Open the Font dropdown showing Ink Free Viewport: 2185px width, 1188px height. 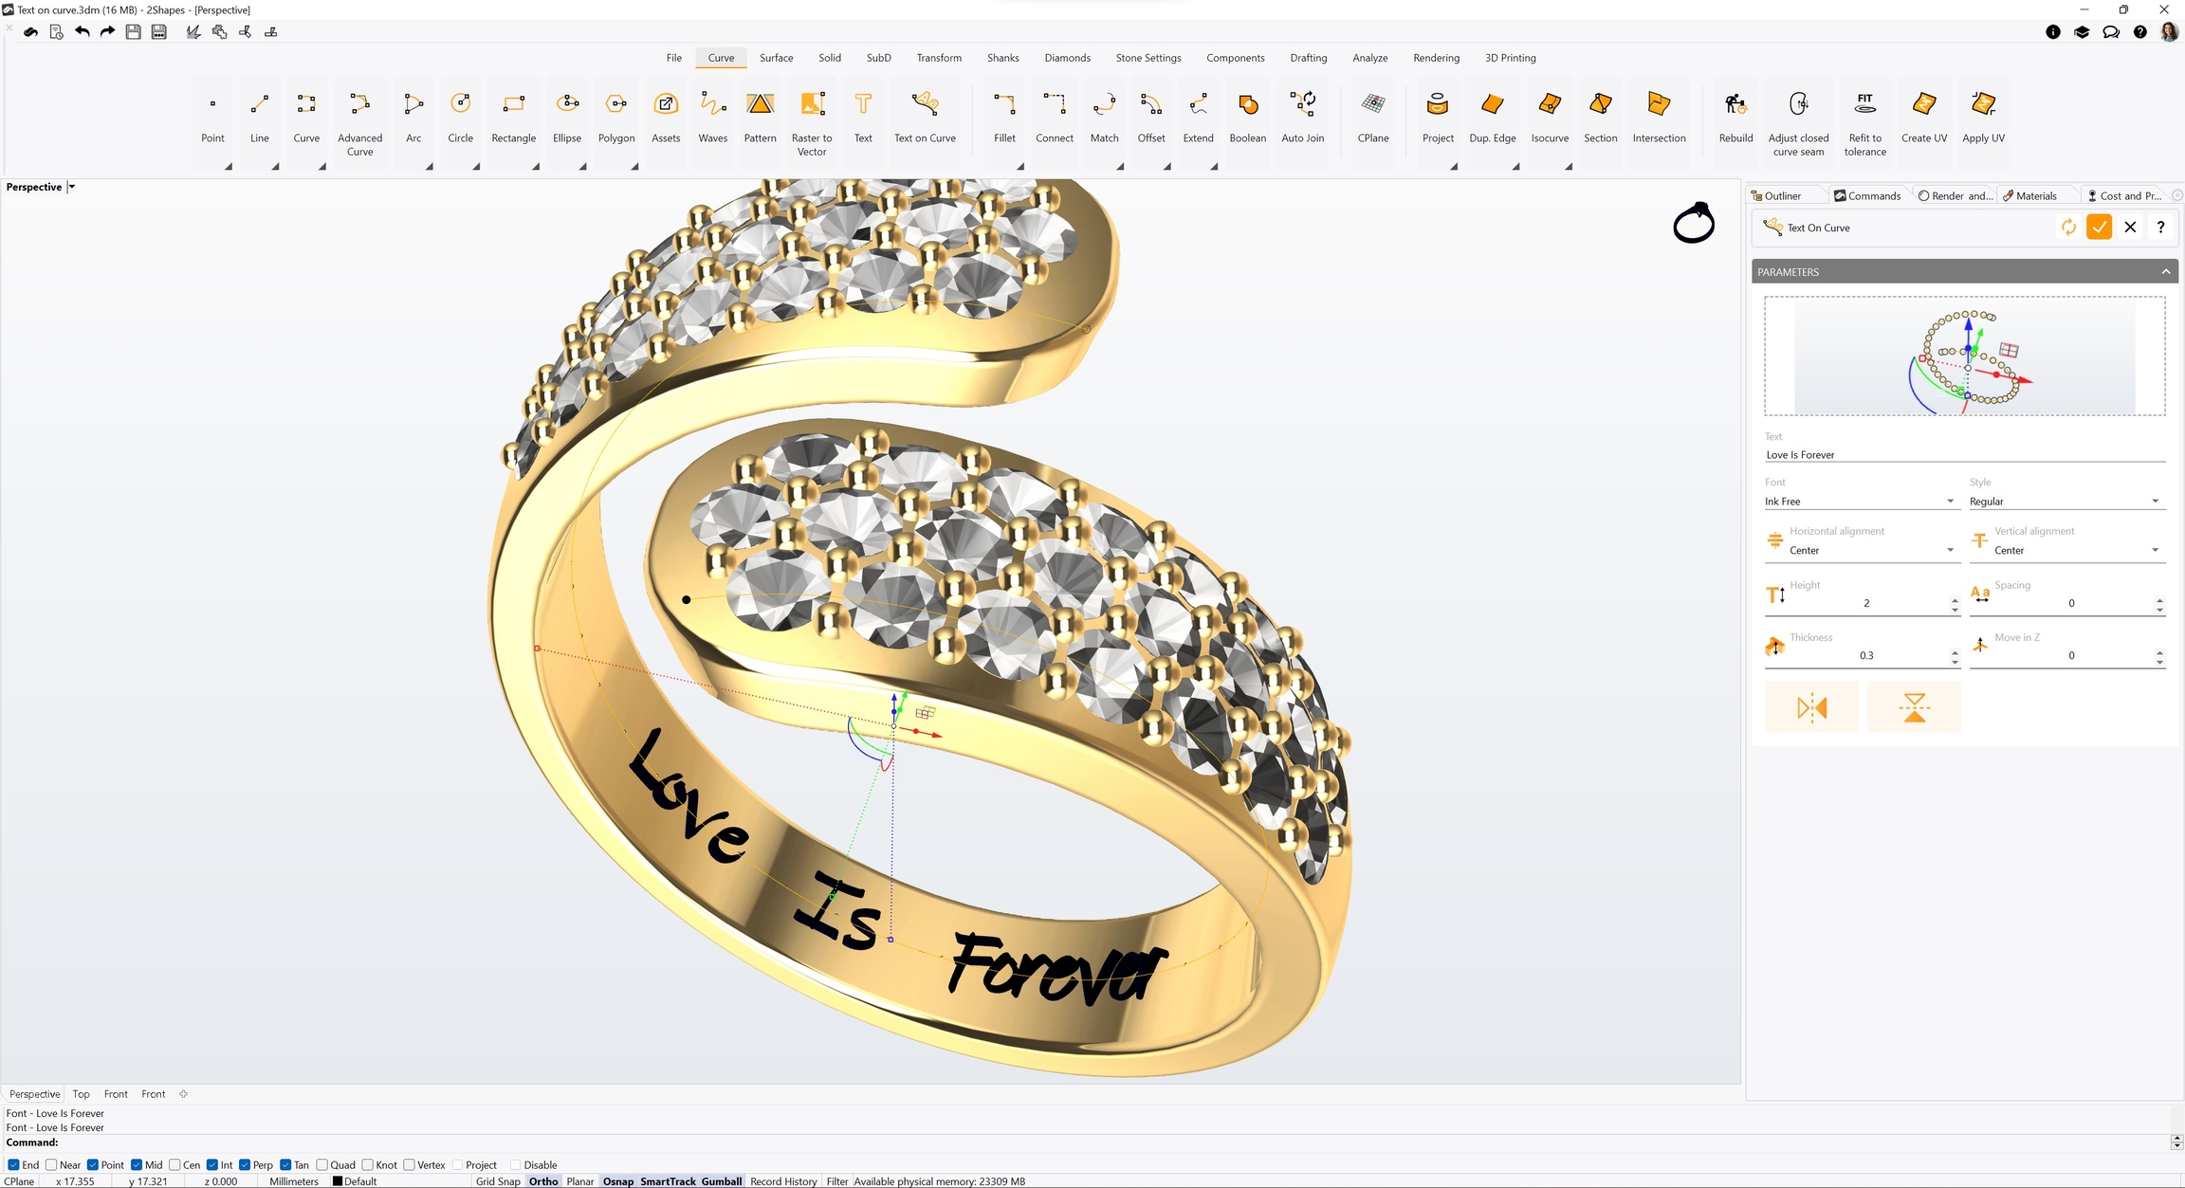(x=1859, y=502)
